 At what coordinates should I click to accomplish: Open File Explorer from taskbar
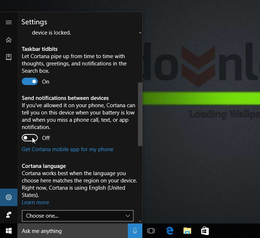187,231
